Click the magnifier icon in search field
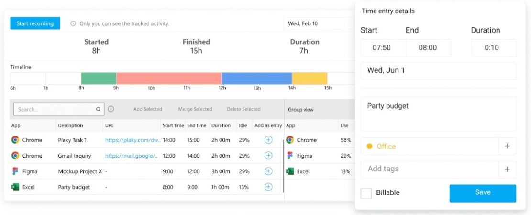531x215 pixels. point(98,109)
